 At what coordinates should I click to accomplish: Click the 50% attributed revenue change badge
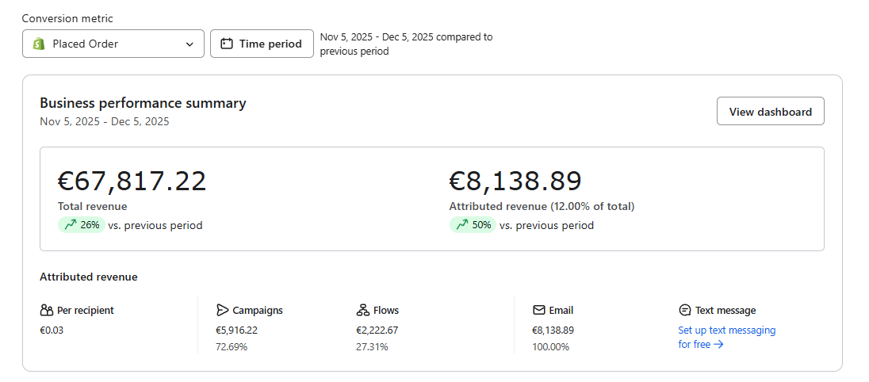[473, 225]
